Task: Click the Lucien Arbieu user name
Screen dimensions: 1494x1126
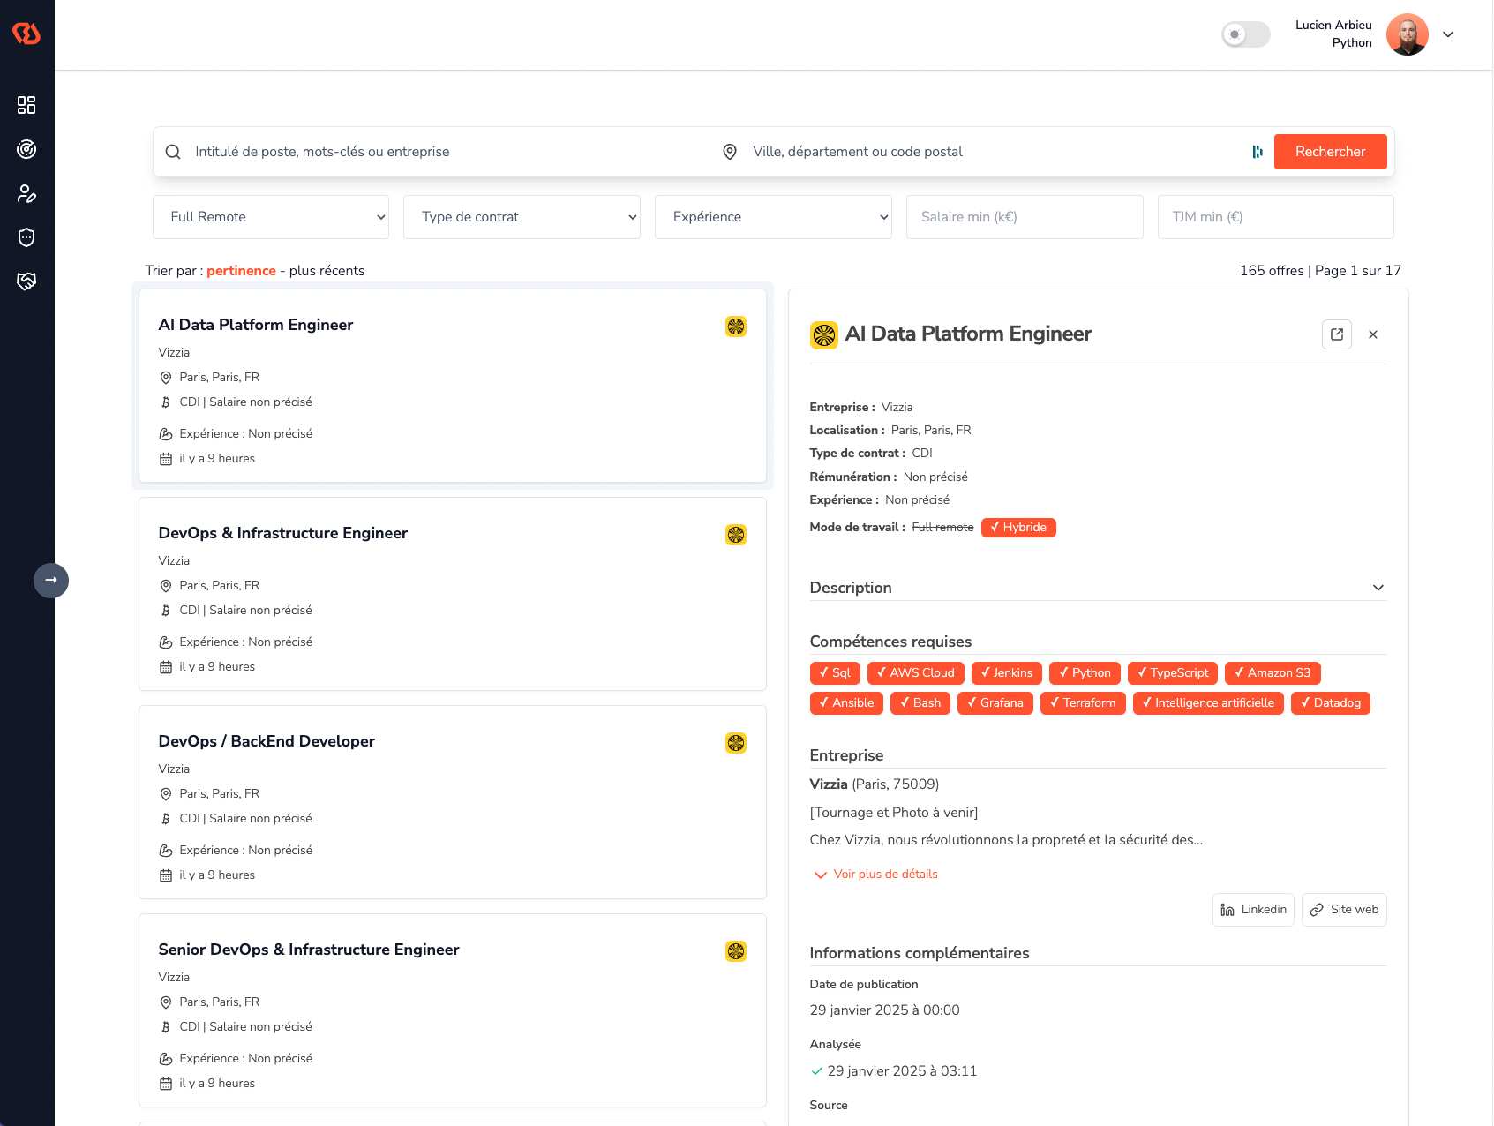Action: pos(1333,25)
